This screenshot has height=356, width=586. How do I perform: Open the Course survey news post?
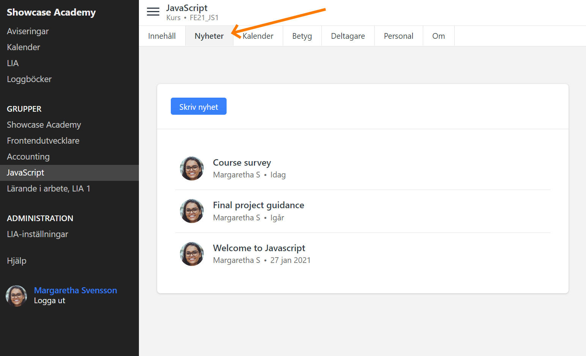(242, 163)
